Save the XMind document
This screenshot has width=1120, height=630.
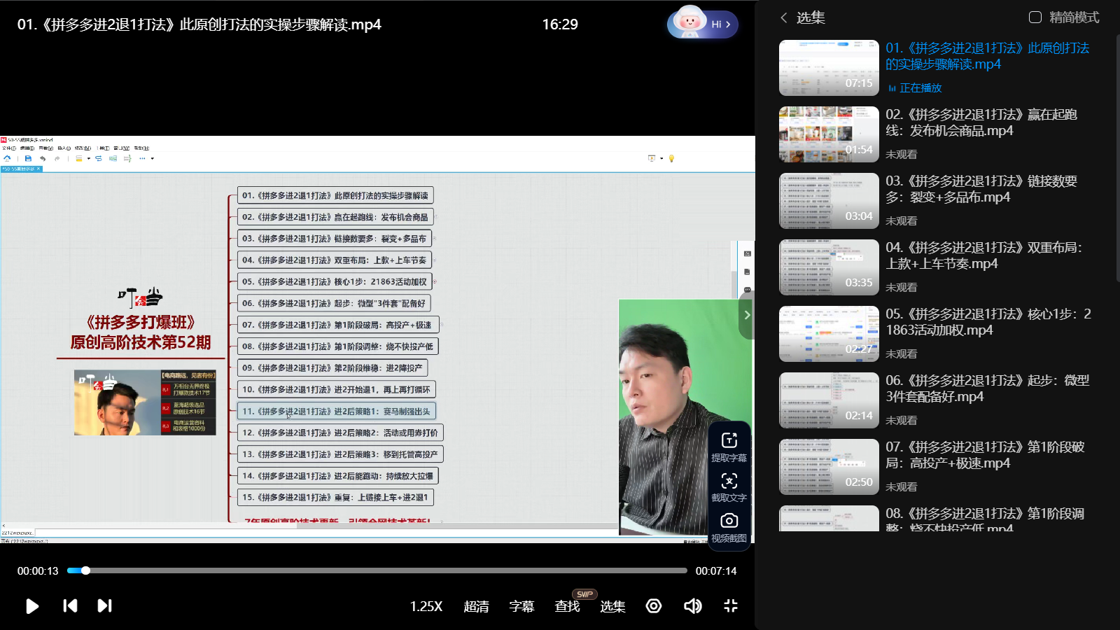pos(27,158)
